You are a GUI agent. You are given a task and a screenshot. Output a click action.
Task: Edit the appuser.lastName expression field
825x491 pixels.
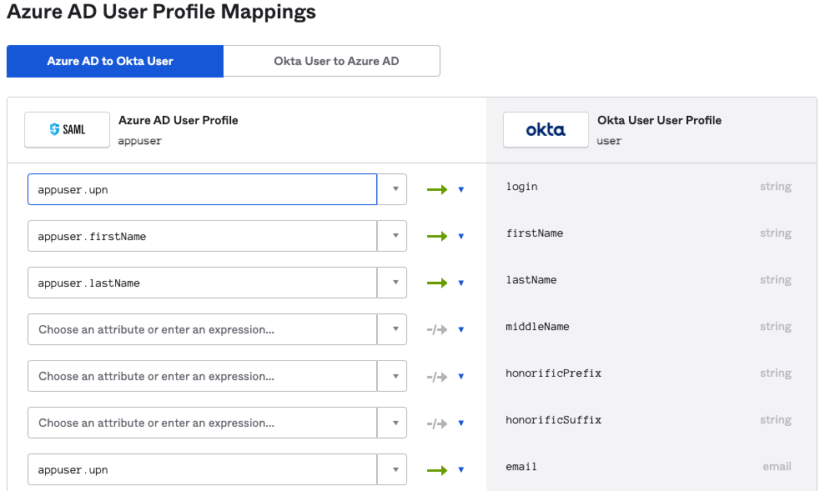click(x=203, y=283)
